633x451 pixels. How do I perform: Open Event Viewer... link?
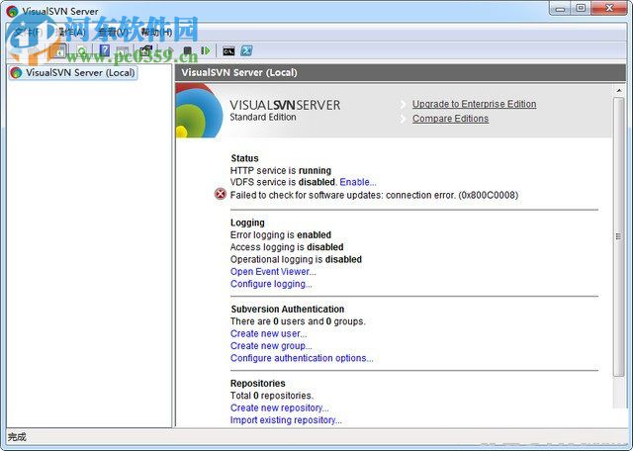coord(273,272)
